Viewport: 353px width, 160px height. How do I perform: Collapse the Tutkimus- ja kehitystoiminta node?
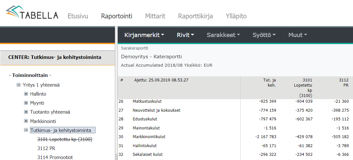coord(26,130)
